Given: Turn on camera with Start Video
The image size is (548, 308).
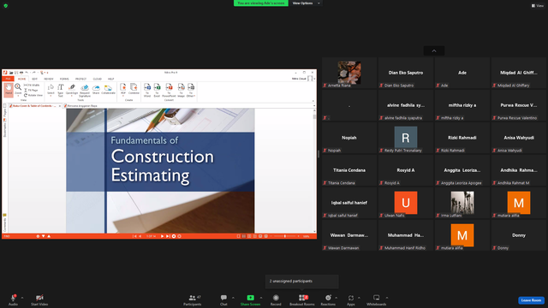Looking at the screenshot, I should [x=39, y=299].
